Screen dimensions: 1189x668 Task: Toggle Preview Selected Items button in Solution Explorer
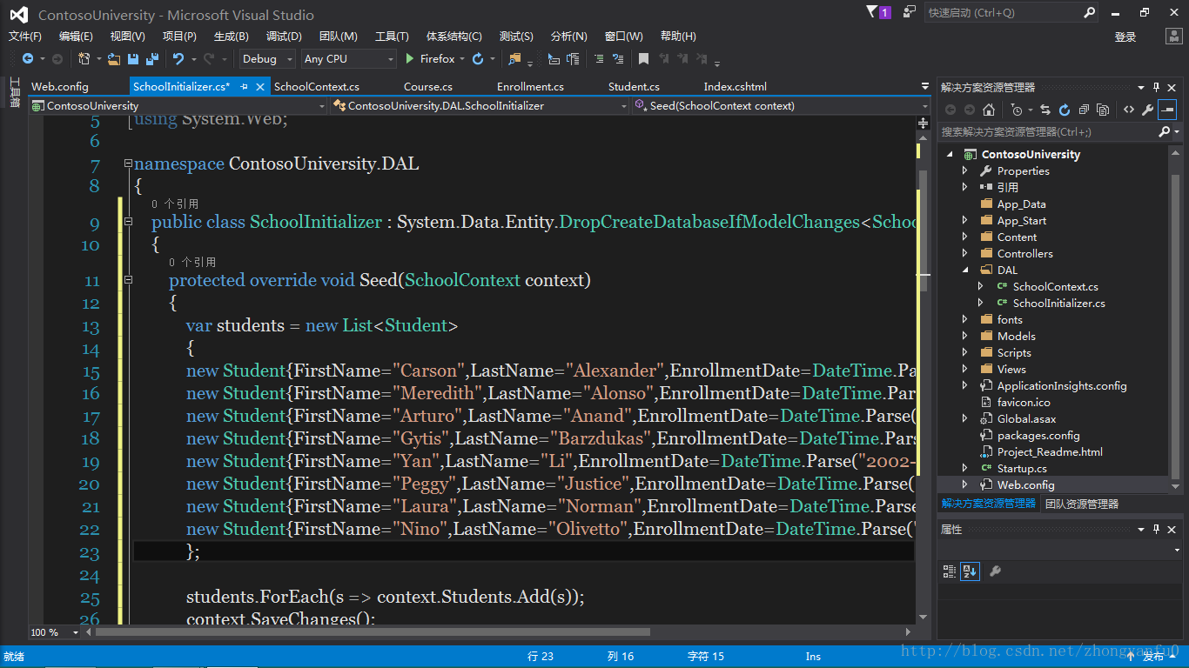(1167, 110)
